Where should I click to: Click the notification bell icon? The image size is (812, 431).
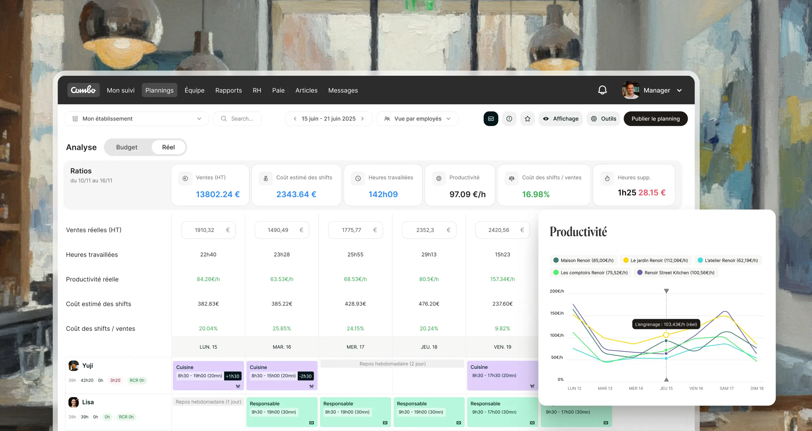602,90
